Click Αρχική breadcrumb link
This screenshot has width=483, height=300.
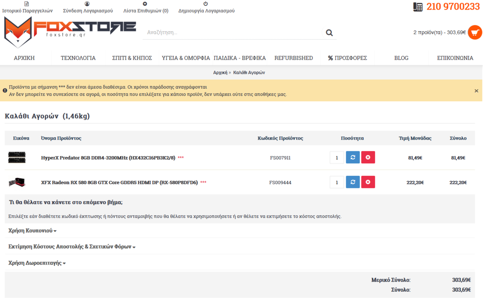(220, 72)
